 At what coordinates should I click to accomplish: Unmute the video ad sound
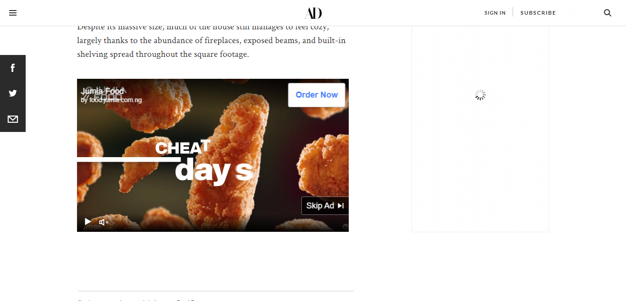click(104, 222)
